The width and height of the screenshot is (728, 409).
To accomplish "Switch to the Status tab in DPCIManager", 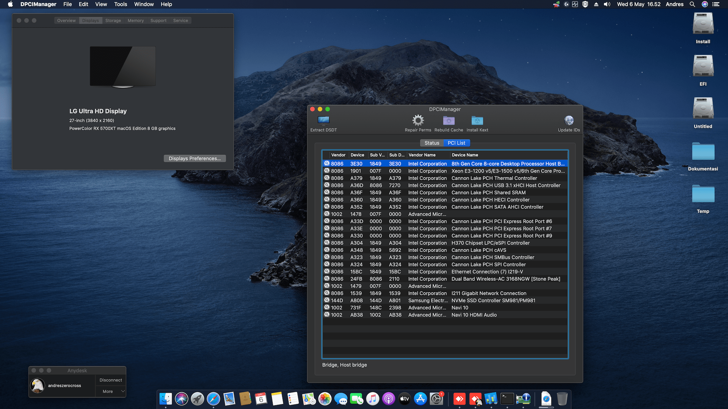I will [432, 143].
